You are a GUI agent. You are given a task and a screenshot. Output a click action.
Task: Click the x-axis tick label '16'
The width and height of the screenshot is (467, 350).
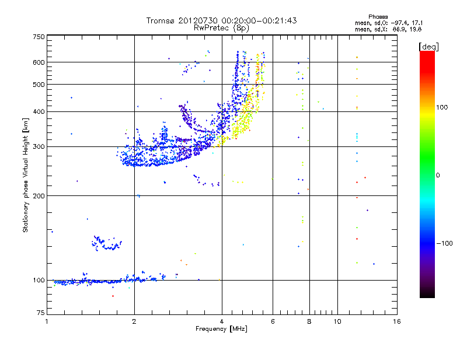tap(397, 321)
